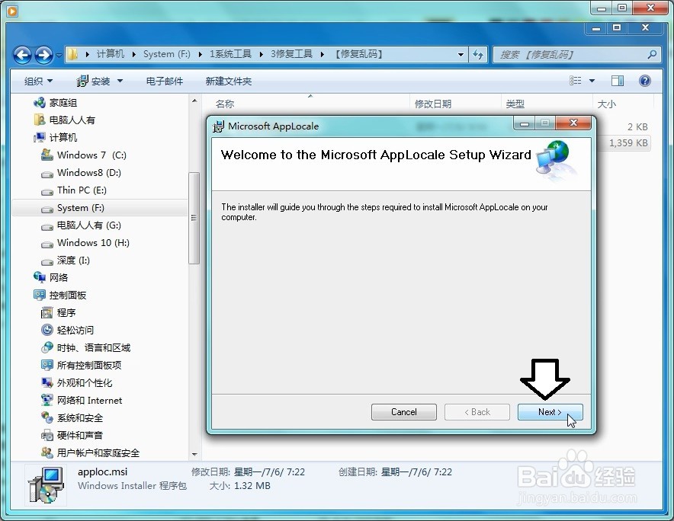
Task: Click 电子邮件 in the toolbar
Action: (164, 81)
